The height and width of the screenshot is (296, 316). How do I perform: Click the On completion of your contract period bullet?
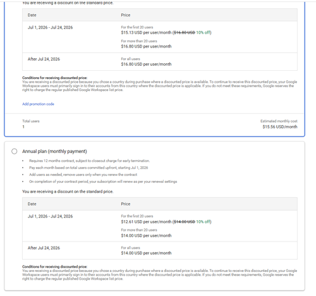point(103,182)
